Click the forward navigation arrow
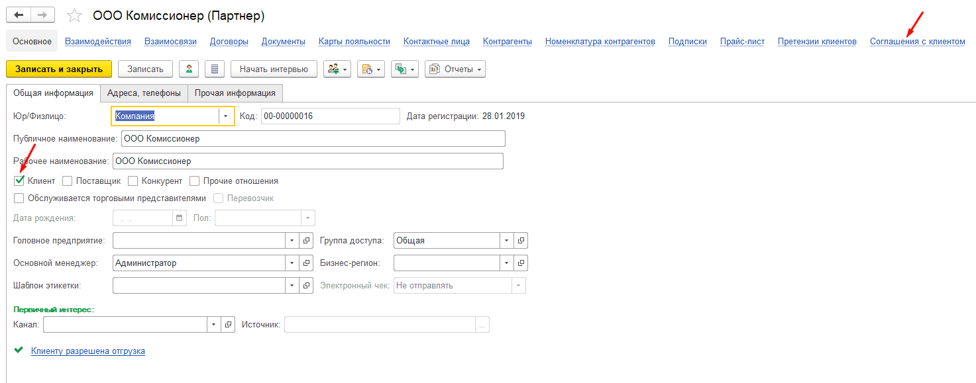Screen dimensions: 976x383 (x=43, y=15)
